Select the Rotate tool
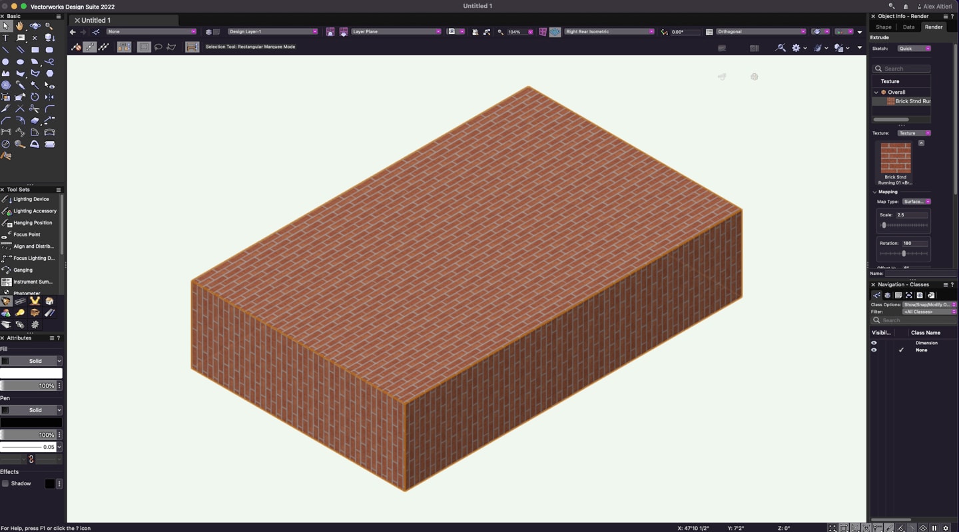Viewport: 959px width, 532px height. pyautogui.click(x=35, y=97)
